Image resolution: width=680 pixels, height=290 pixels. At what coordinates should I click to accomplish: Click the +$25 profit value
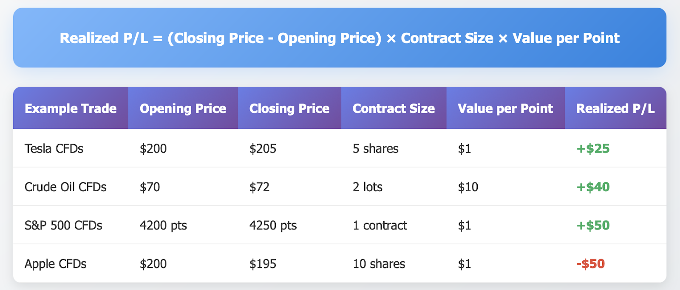tap(593, 148)
